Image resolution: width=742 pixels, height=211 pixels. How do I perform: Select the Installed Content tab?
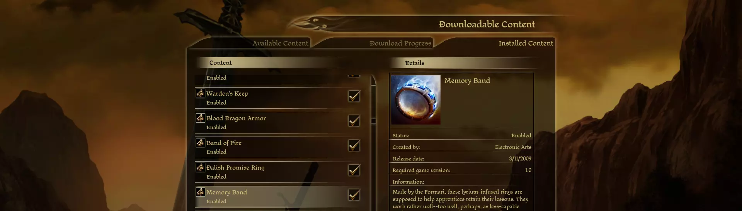click(526, 43)
